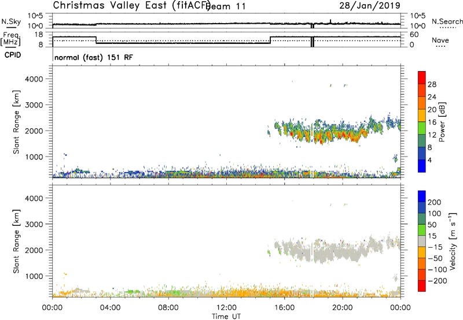This screenshot has width=463, height=320.
Task: Click the '-200' Velocity colorbar value
Action: tap(437, 281)
